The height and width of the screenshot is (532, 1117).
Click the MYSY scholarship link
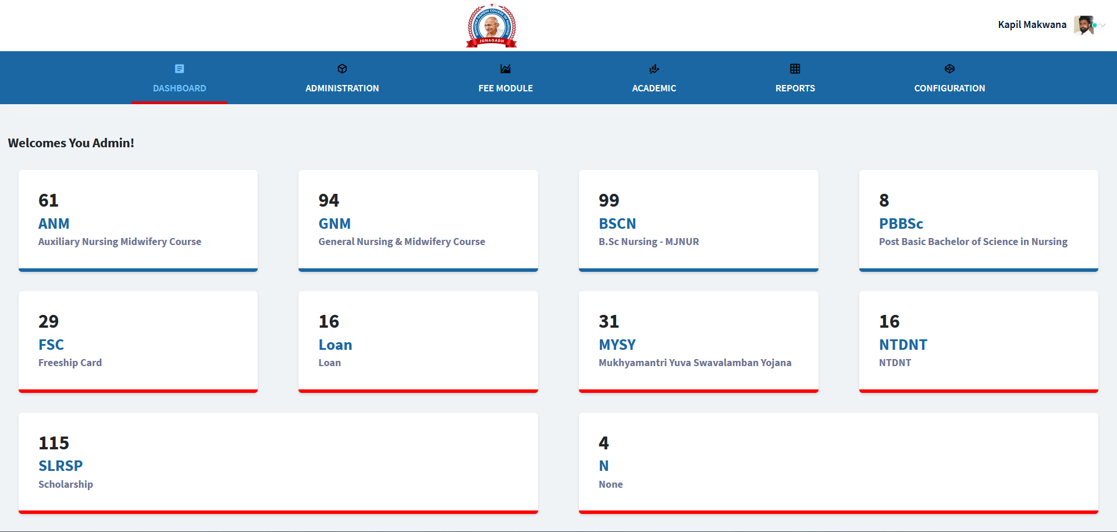click(617, 345)
